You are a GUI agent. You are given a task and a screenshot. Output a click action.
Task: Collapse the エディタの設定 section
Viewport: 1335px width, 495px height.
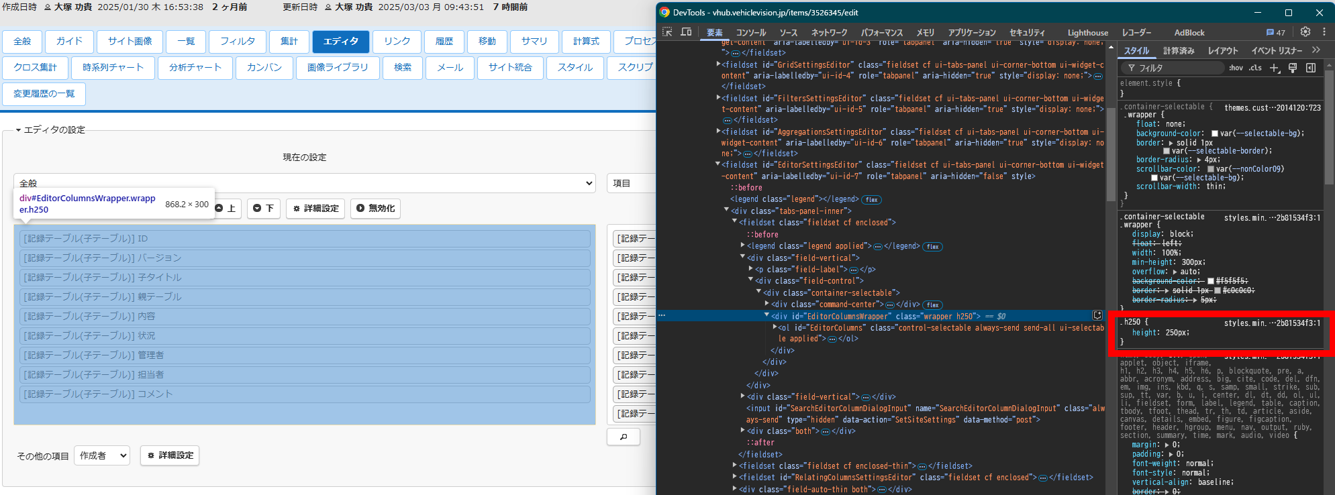51,129
